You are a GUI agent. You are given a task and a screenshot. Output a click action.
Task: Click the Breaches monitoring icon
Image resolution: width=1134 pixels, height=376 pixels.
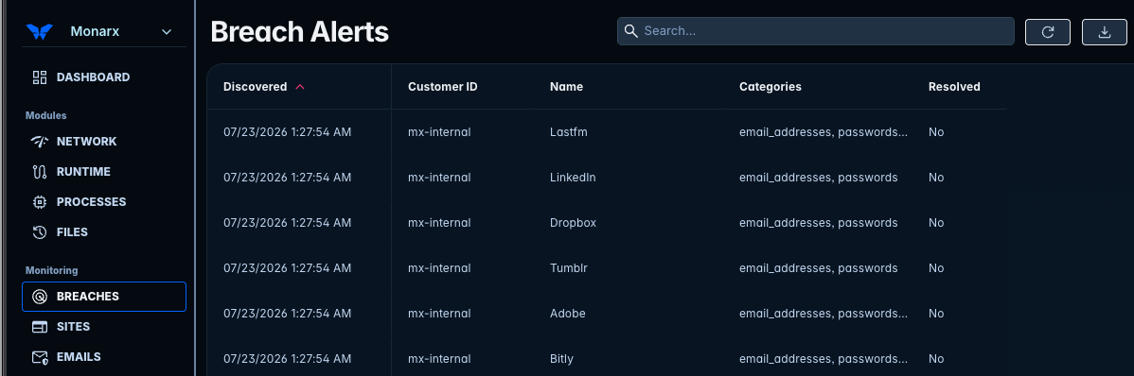click(40, 297)
